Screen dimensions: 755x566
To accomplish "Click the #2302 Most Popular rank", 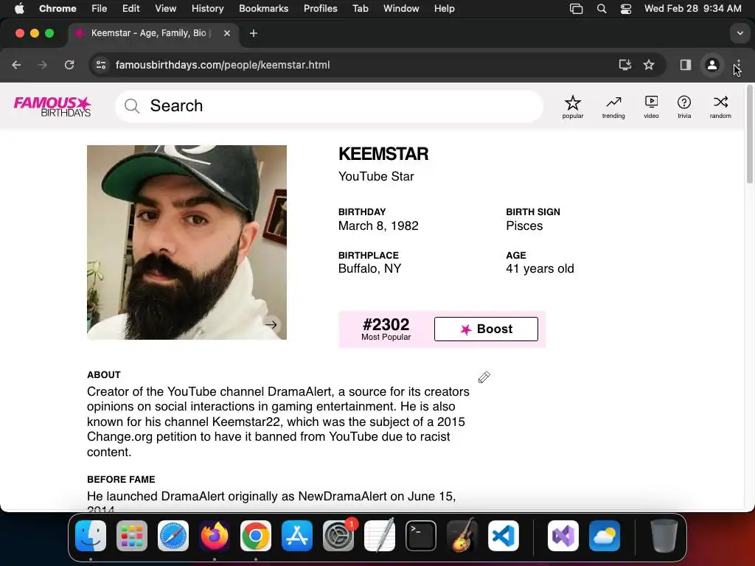I will (386, 329).
